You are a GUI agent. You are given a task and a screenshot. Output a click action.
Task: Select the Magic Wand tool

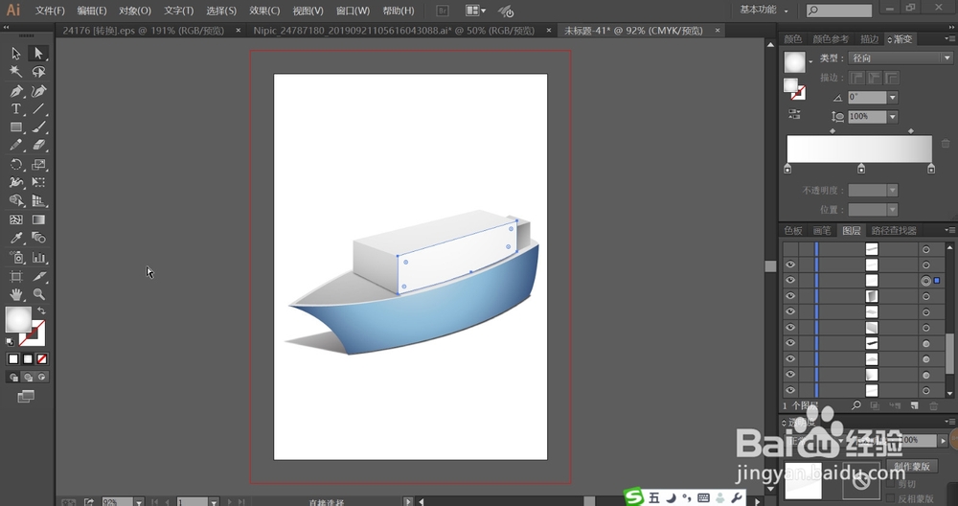(x=16, y=72)
